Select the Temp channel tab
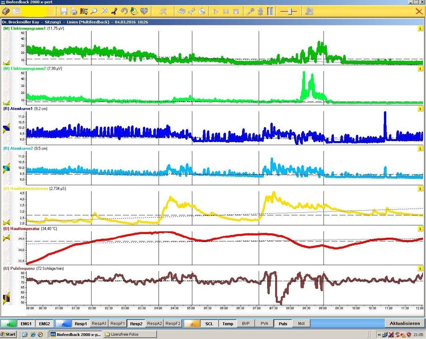The width and height of the screenshot is (426, 339). (228, 324)
